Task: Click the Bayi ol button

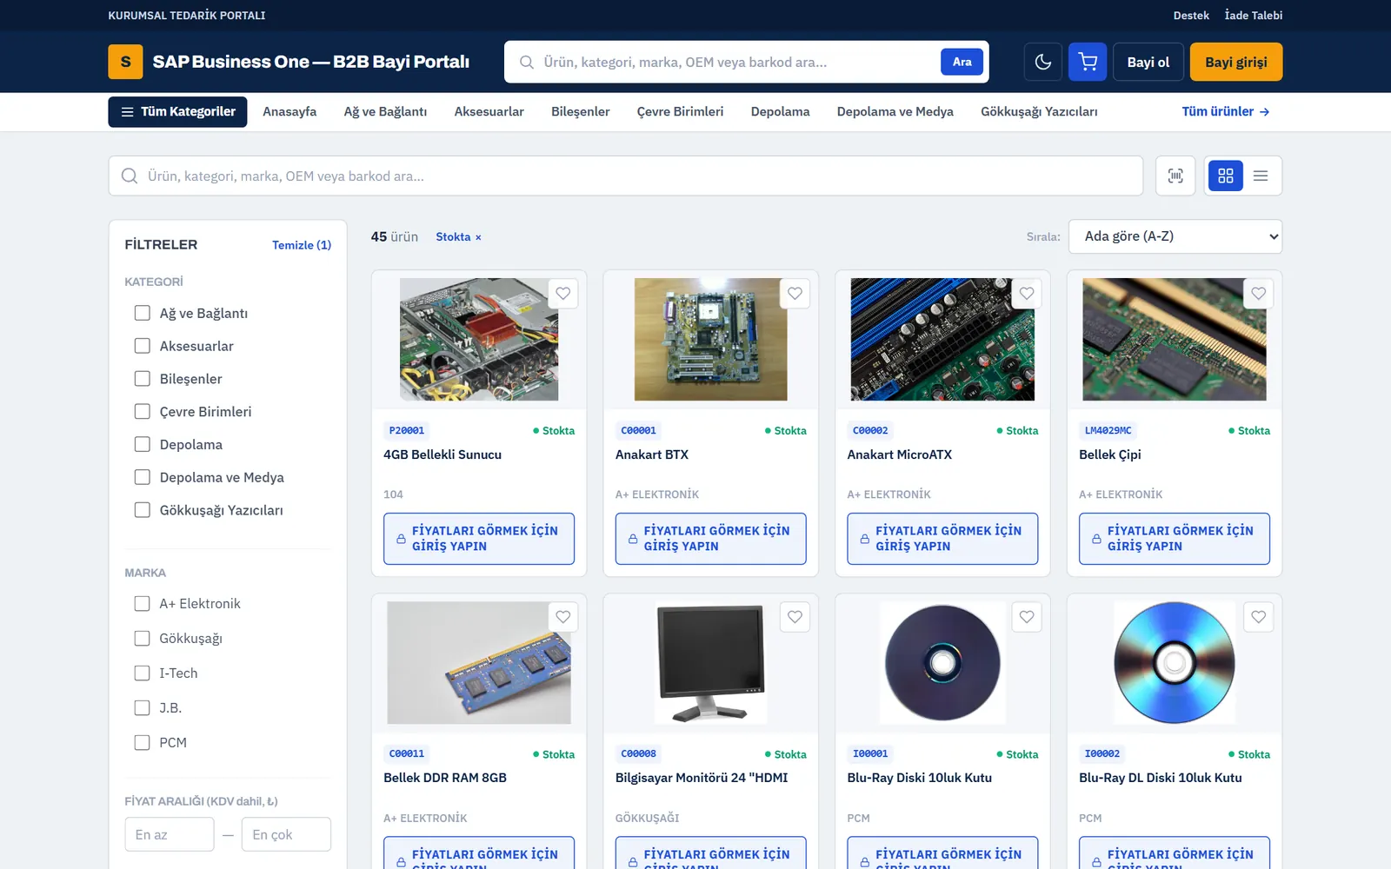Action: click(x=1148, y=62)
